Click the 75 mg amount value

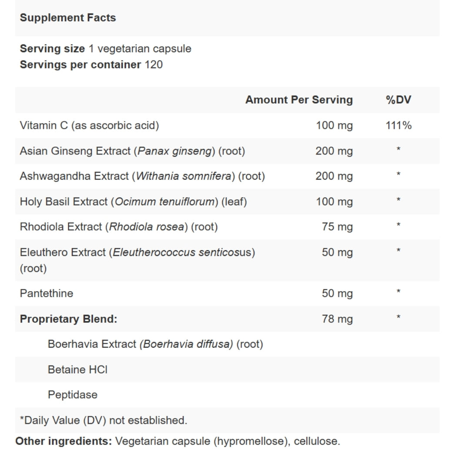click(337, 227)
